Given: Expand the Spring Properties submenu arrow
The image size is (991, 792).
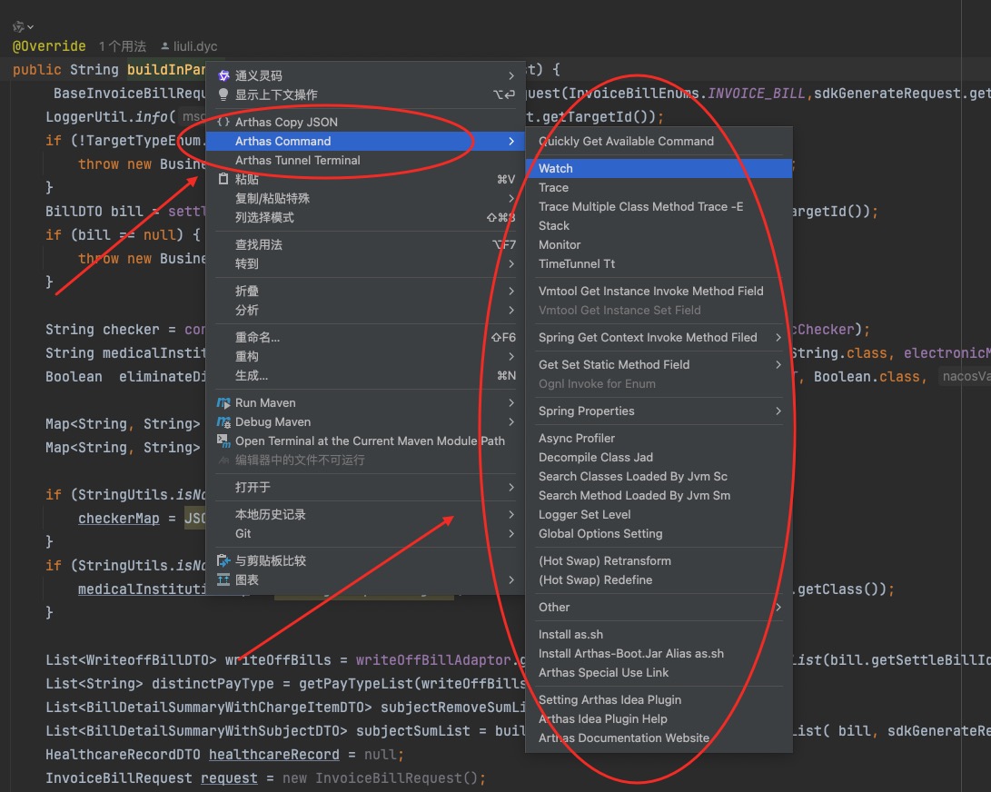Looking at the screenshot, I should coord(778,411).
